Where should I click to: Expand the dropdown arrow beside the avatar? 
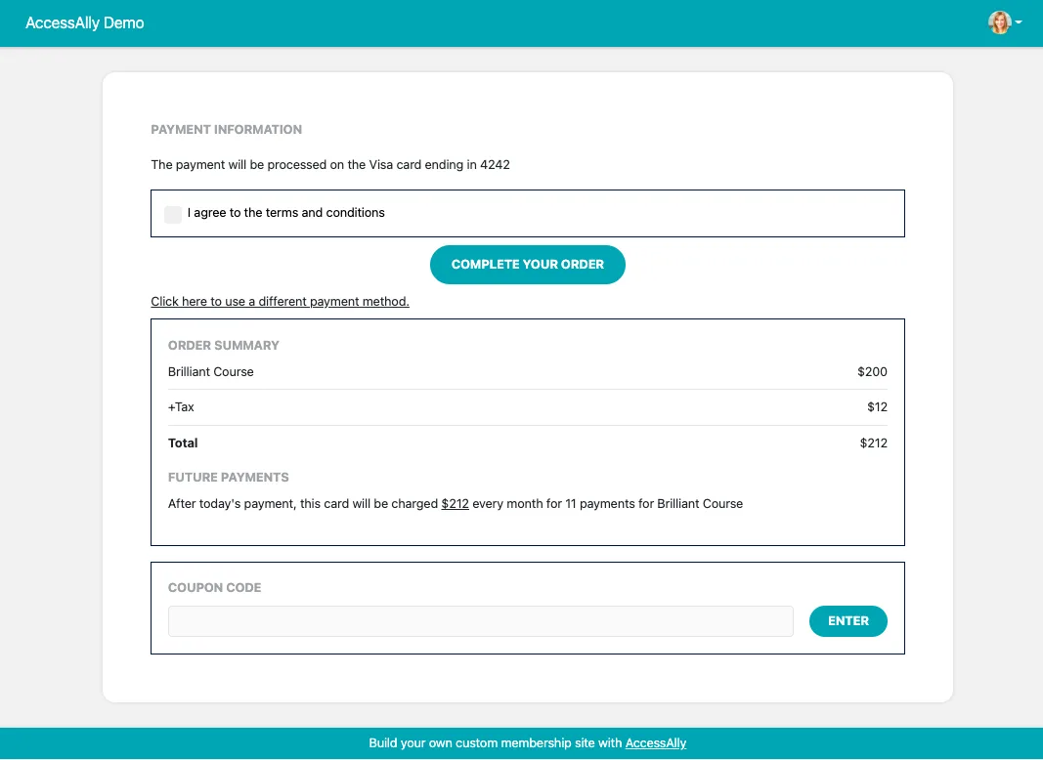[x=1019, y=22]
